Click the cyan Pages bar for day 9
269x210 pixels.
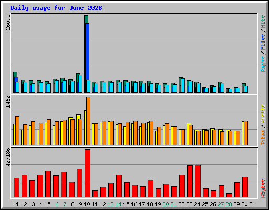coord(80,83)
